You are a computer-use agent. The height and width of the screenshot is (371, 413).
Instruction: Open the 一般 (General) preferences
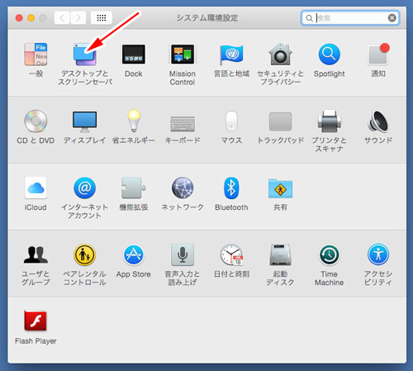[x=36, y=55]
